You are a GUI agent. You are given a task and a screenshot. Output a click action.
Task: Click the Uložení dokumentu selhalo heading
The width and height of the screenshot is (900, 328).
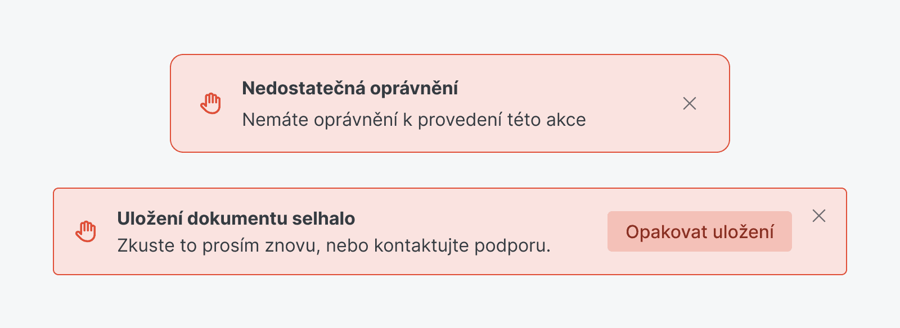236,218
